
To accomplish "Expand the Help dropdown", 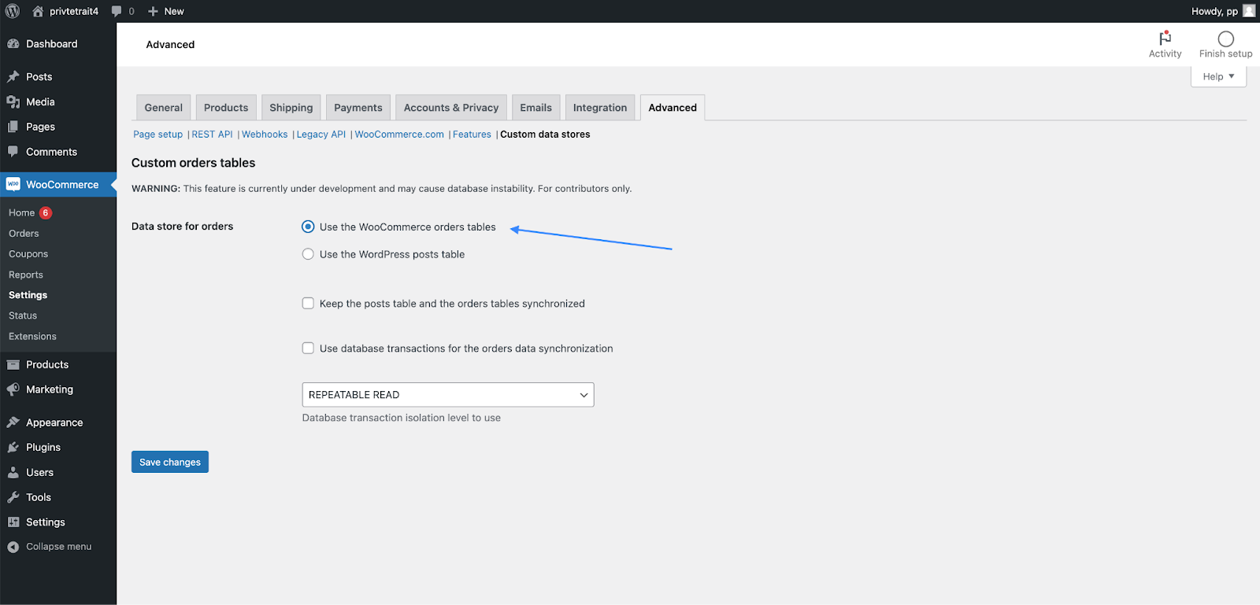I will coord(1218,76).
